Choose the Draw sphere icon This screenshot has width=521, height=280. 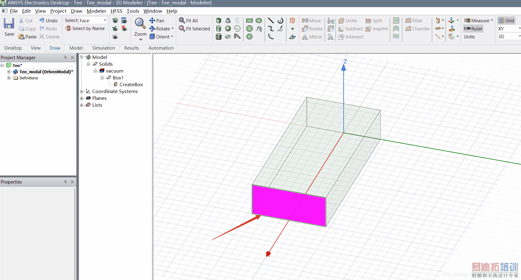tap(228, 29)
